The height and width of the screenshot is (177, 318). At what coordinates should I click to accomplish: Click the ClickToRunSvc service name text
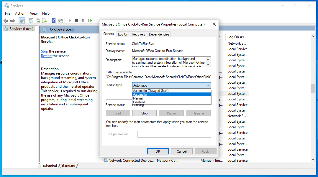(x=143, y=44)
